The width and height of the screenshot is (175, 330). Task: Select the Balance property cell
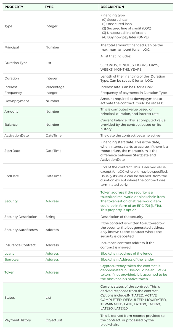(x=11, y=125)
